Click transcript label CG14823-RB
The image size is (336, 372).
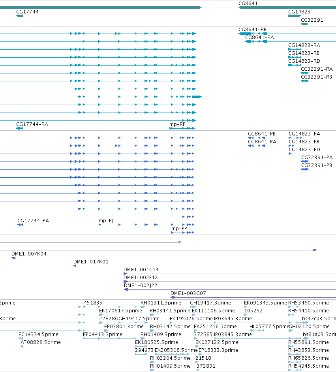[304, 53]
